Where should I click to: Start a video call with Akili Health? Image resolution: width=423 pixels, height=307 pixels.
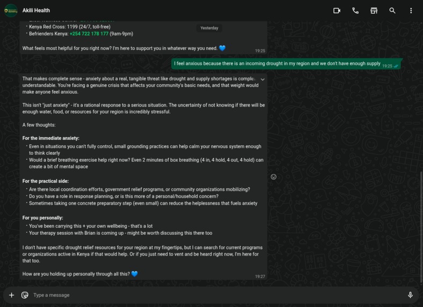click(x=337, y=11)
